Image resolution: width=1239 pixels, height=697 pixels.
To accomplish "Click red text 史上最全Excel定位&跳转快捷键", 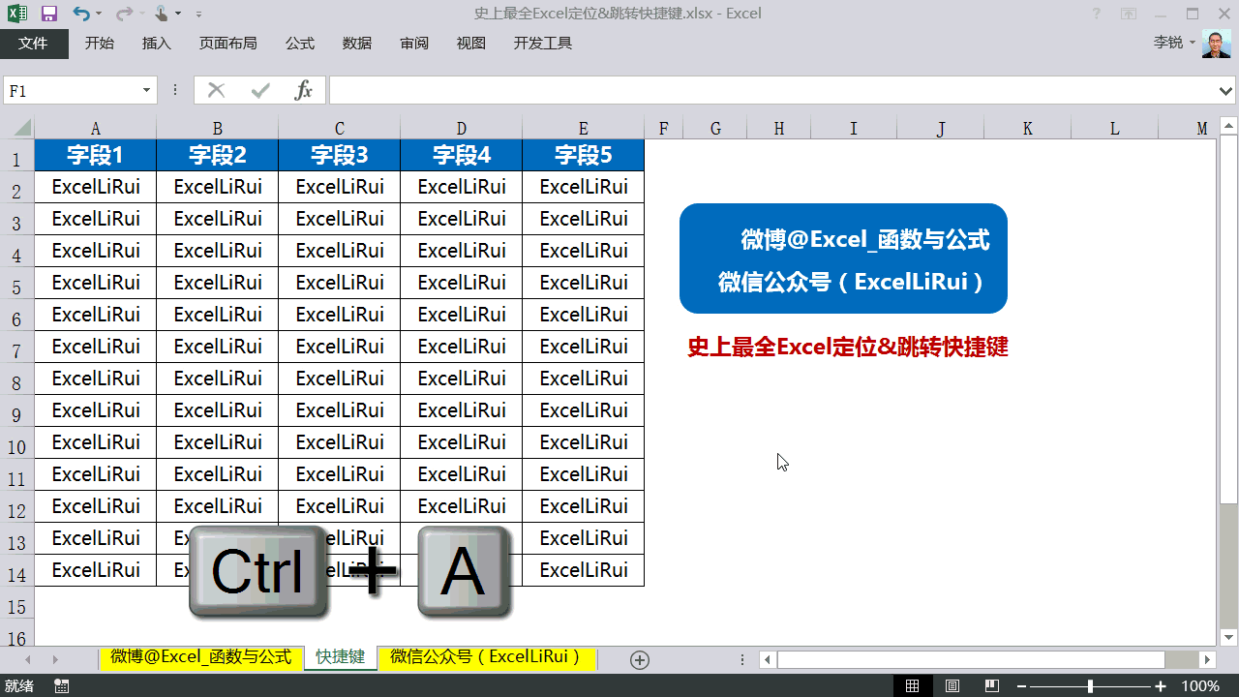I will coord(848,348).
